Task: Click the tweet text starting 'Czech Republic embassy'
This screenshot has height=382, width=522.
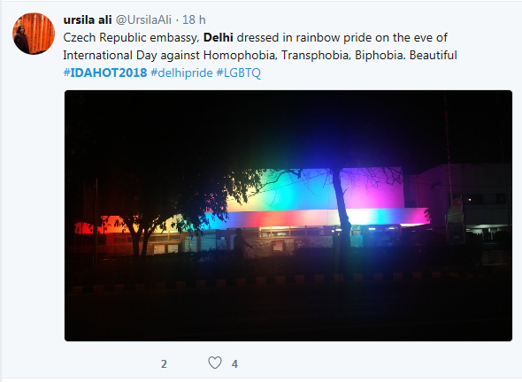Action: tap(260, 46)
